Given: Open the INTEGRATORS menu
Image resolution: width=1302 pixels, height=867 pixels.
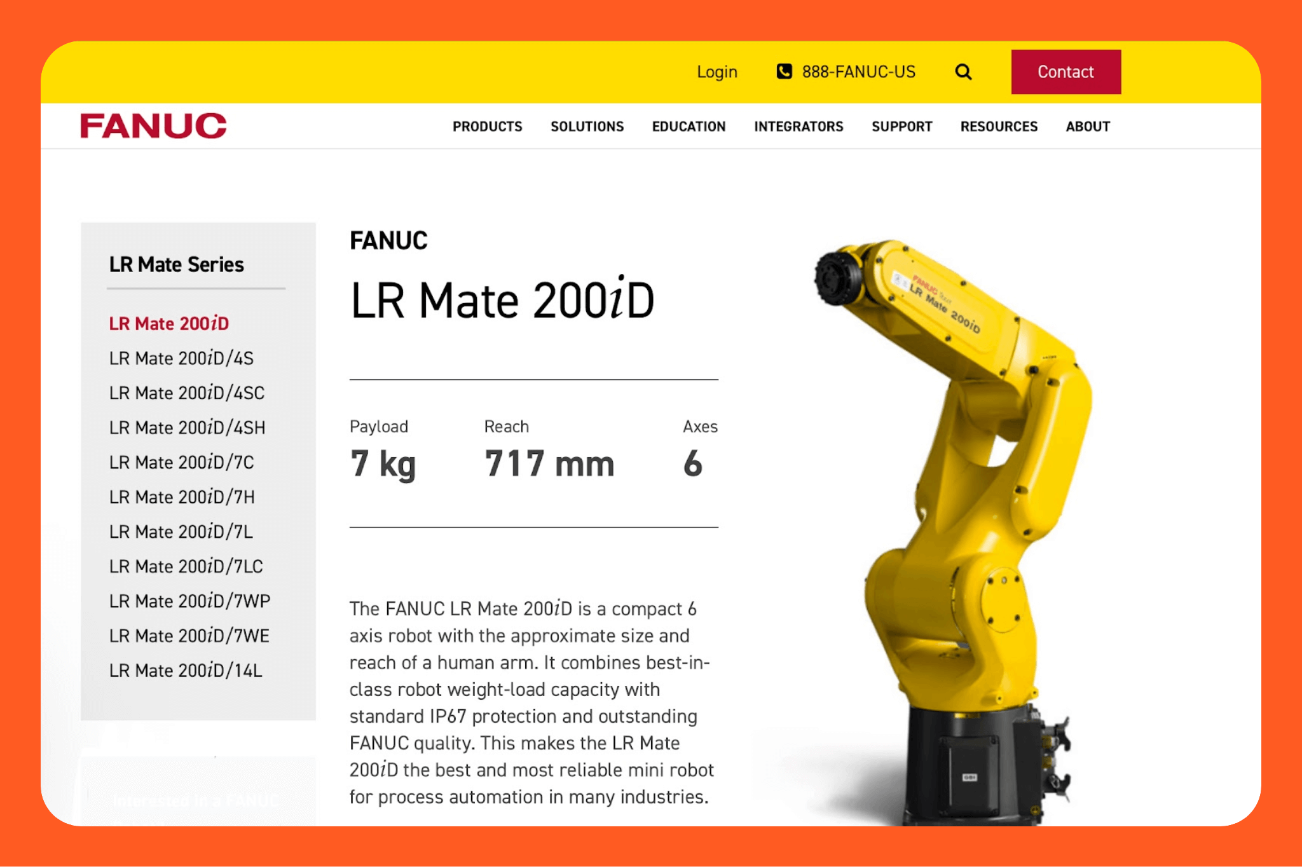Looking at the screenshot, I should 798,126.
